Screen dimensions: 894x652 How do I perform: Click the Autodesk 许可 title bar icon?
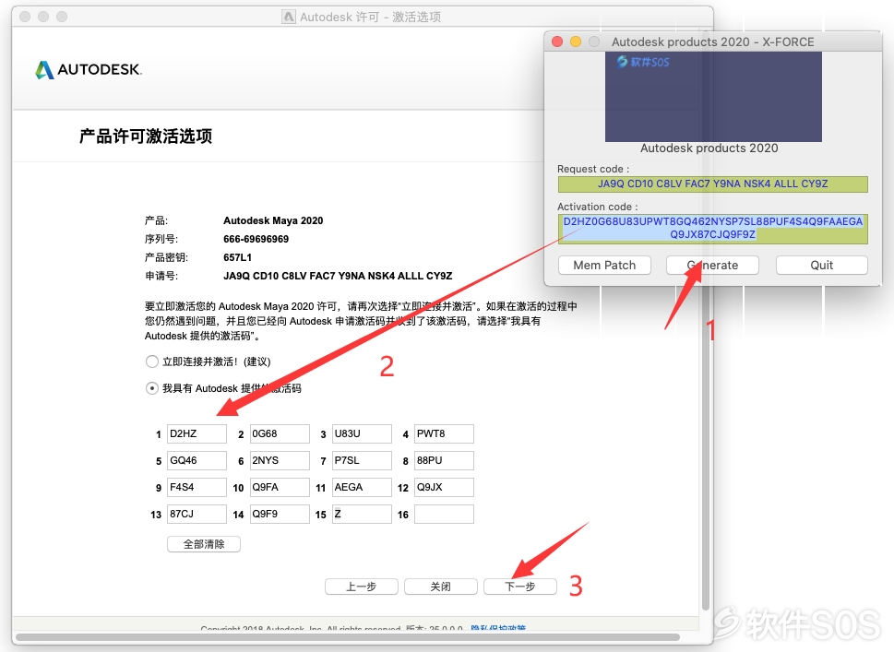(289, 18)
